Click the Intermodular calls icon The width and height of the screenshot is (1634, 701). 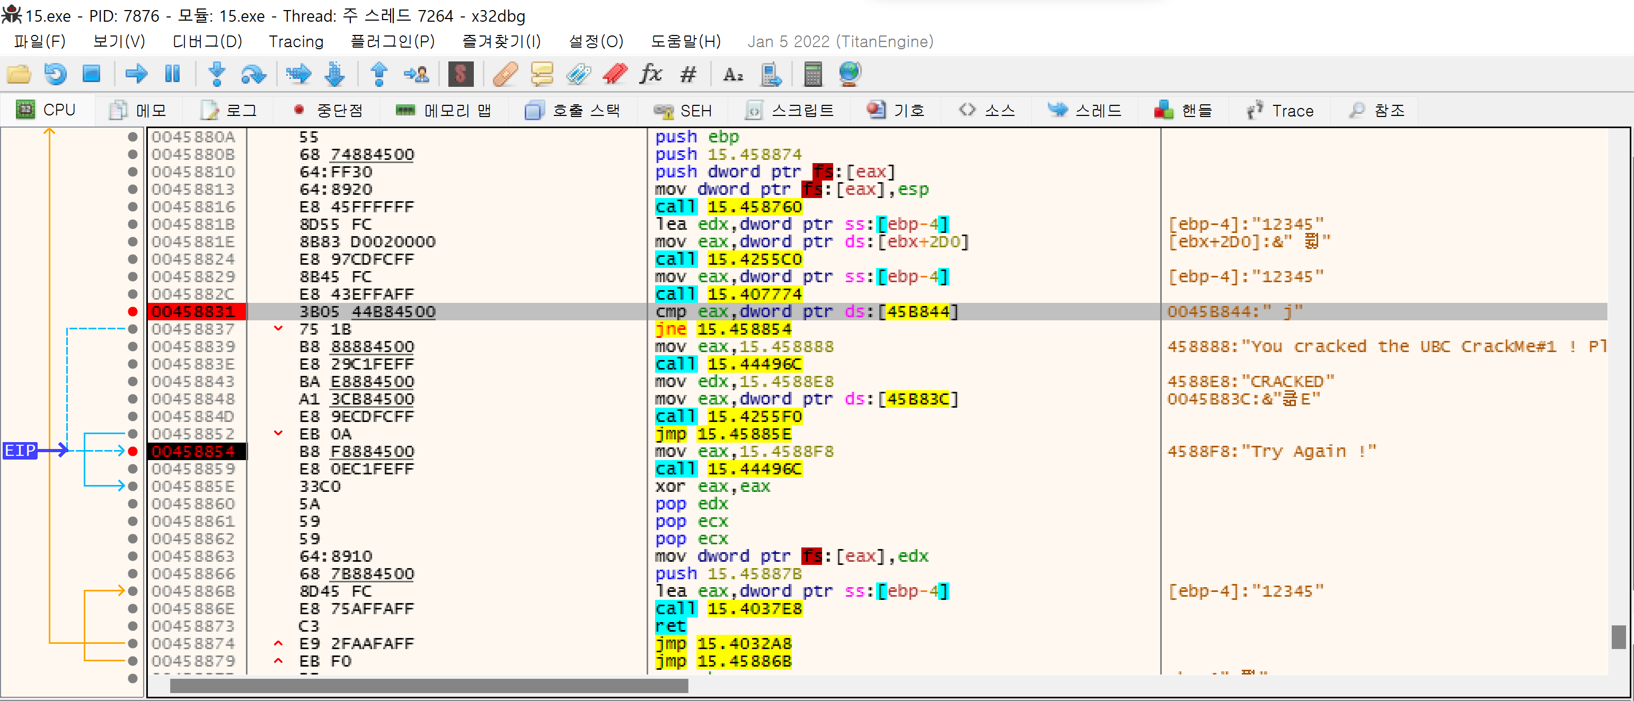pos(770,74)
